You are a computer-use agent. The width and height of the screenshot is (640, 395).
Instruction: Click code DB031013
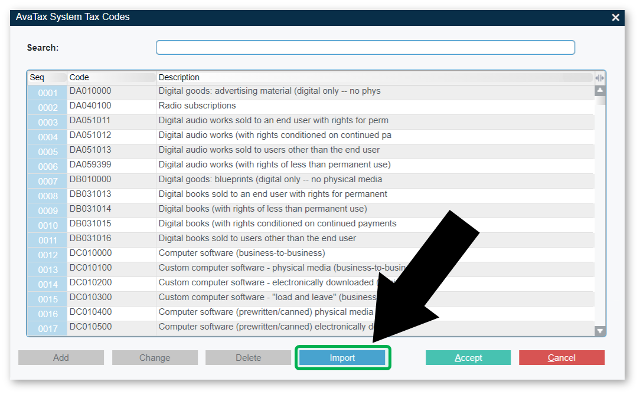pyautogui.click(x=90, y=193)
